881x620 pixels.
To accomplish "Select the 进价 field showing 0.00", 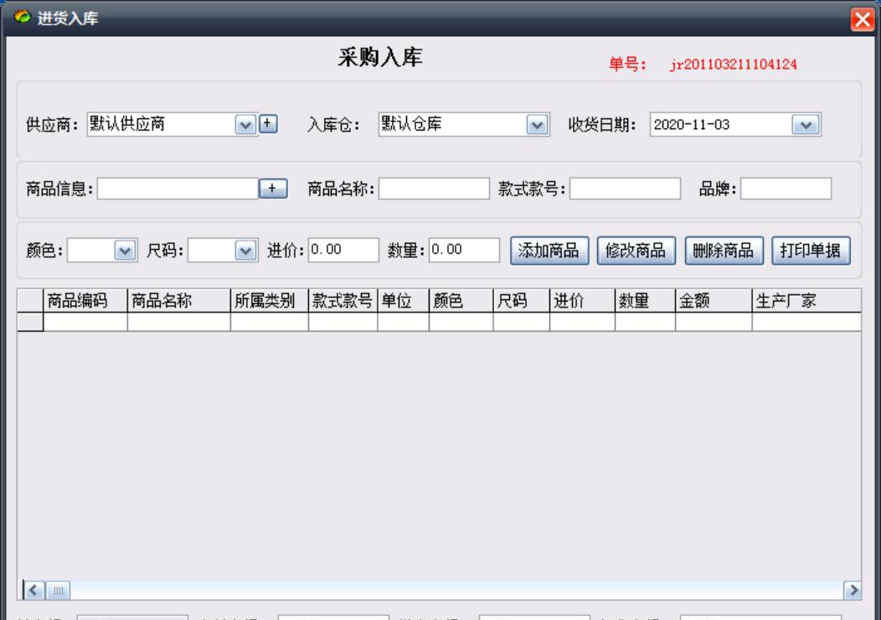I will (345, 249).
